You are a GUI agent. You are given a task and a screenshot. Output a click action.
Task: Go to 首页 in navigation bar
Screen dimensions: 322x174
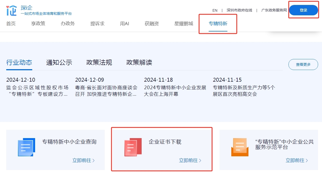coord(11,24)
